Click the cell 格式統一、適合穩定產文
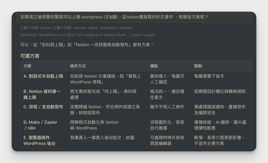The height and width of the screenshot is (163, 268). click(167, 94)
